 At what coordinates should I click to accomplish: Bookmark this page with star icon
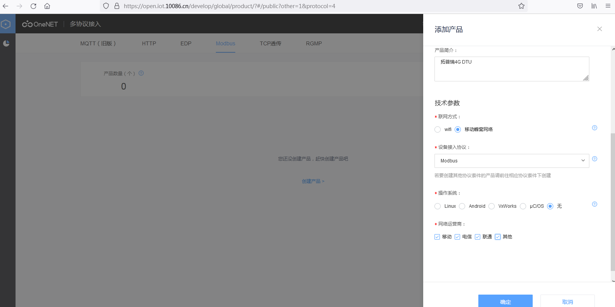click(521, 6)
